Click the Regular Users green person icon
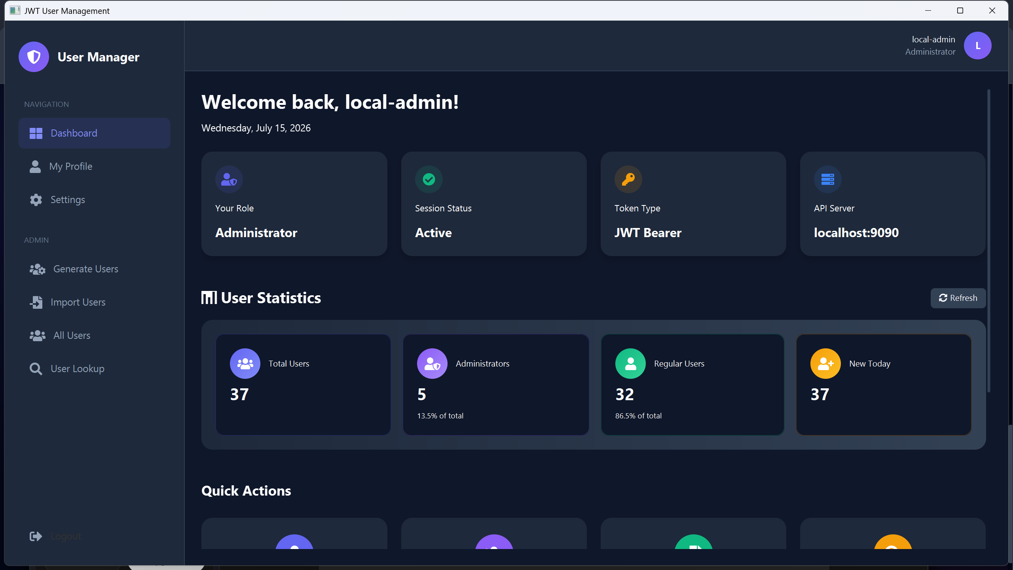The image size is (1013, 570). 630,363
